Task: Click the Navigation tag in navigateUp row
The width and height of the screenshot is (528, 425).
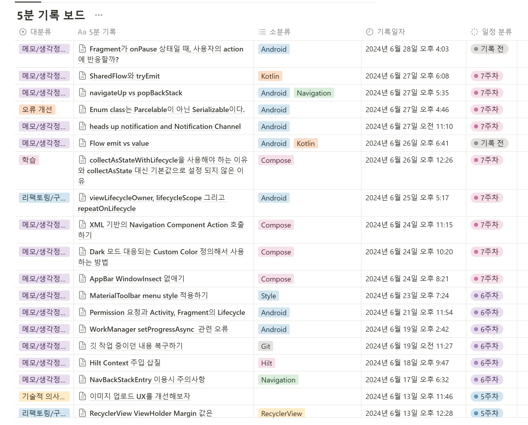Action: (x=313, y=93)
